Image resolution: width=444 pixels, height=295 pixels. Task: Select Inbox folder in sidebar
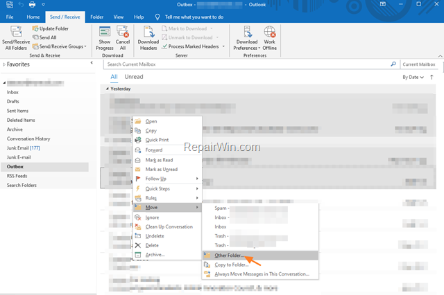[x=12, y=92]
